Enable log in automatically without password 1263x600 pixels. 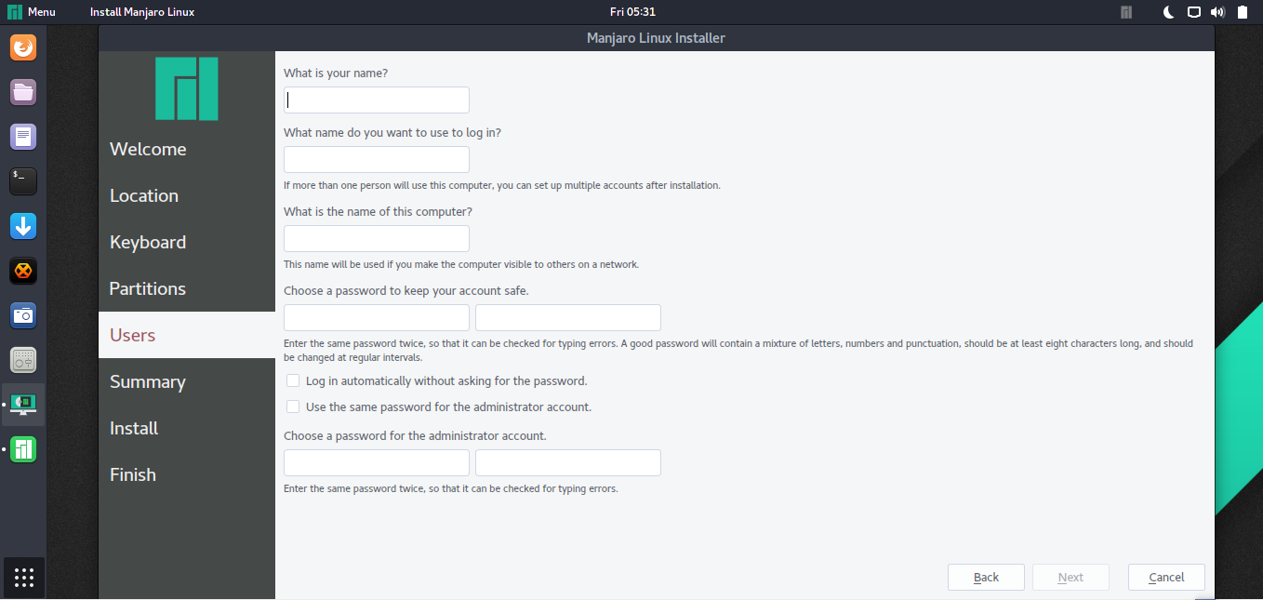[x=293, y=380]
